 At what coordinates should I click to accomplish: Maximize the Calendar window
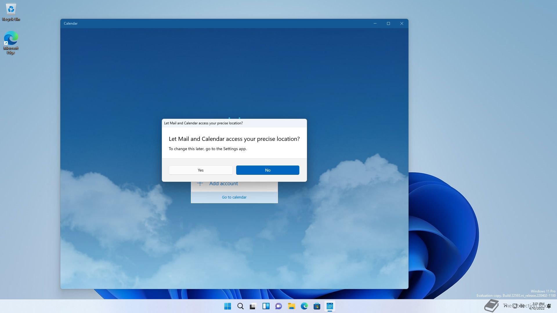pyautogui.click(x=388, y=23)
